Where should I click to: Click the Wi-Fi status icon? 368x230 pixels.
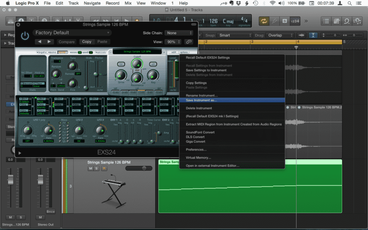click(272, 3)
